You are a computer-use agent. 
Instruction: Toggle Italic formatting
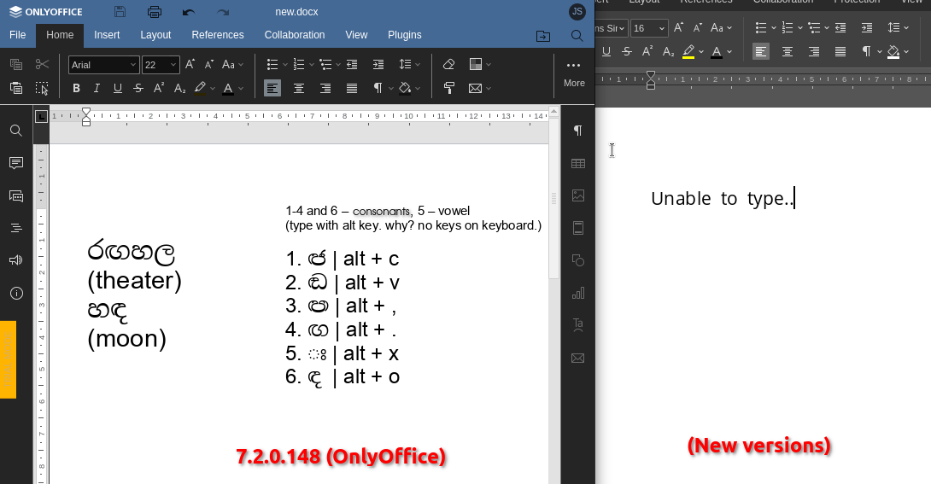(97, 89)
